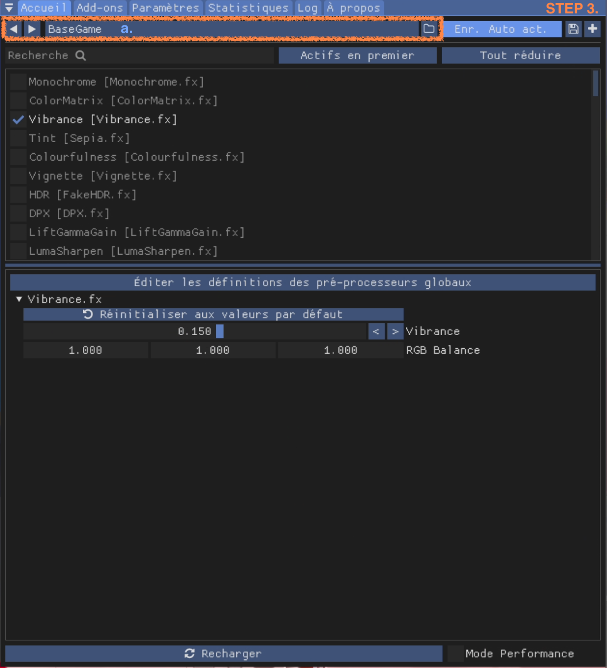Open the Add-ons tab
The image size is (607, 668).
pyautogui.click(x=100, y=8)
